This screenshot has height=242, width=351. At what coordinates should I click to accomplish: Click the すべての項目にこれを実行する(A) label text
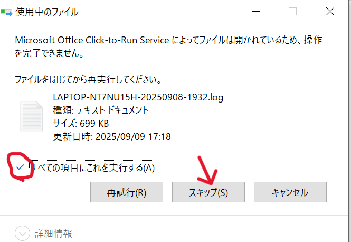[x=93, y=167]
